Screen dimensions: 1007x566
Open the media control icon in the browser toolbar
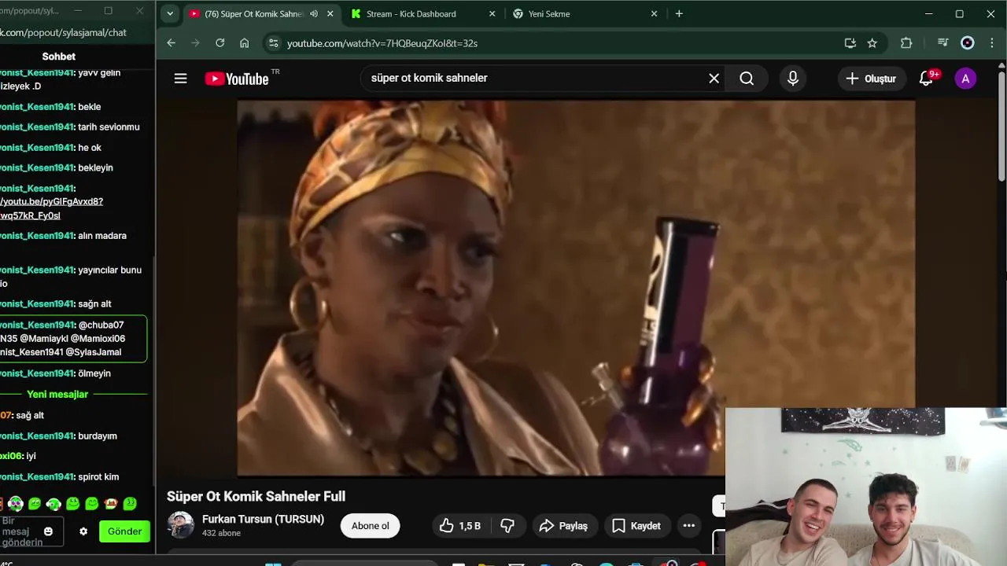[942, 43]
